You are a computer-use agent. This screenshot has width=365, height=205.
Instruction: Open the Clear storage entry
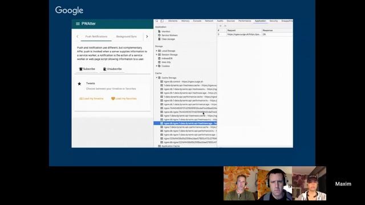[x=168, y=39]
